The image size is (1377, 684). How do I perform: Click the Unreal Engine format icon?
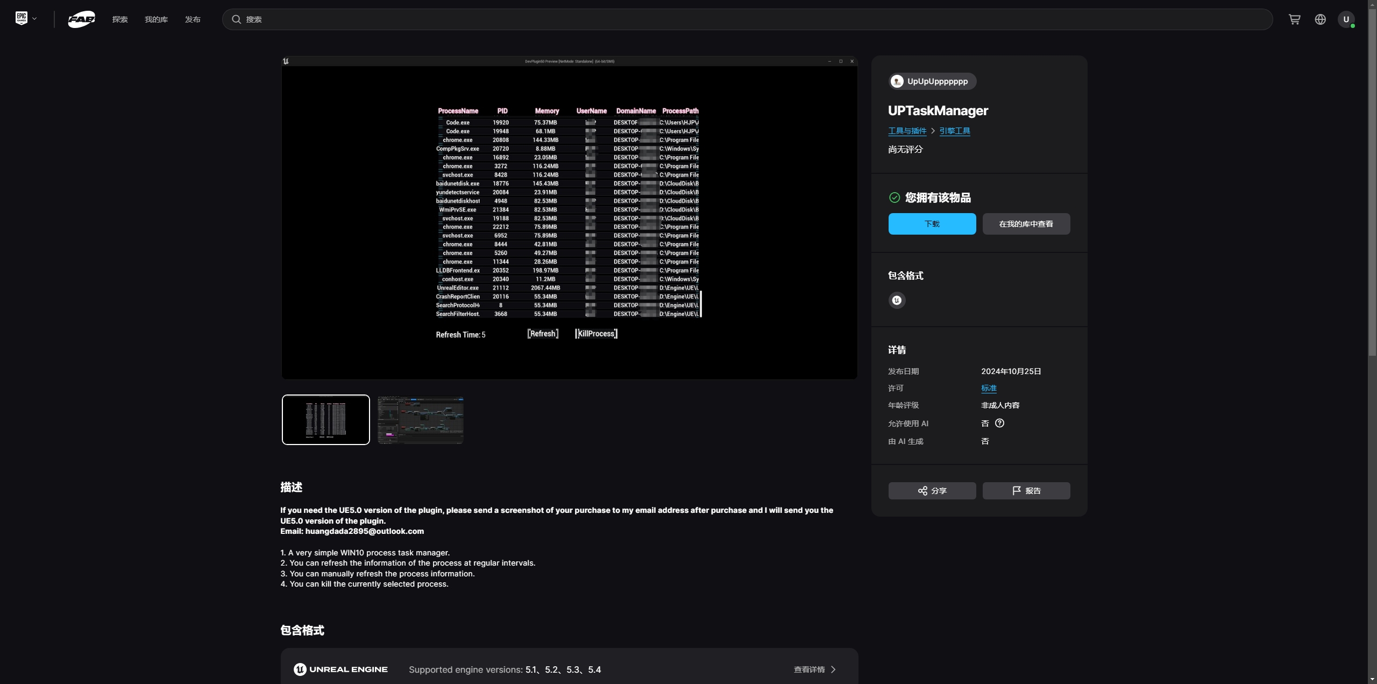coord(897,300)
